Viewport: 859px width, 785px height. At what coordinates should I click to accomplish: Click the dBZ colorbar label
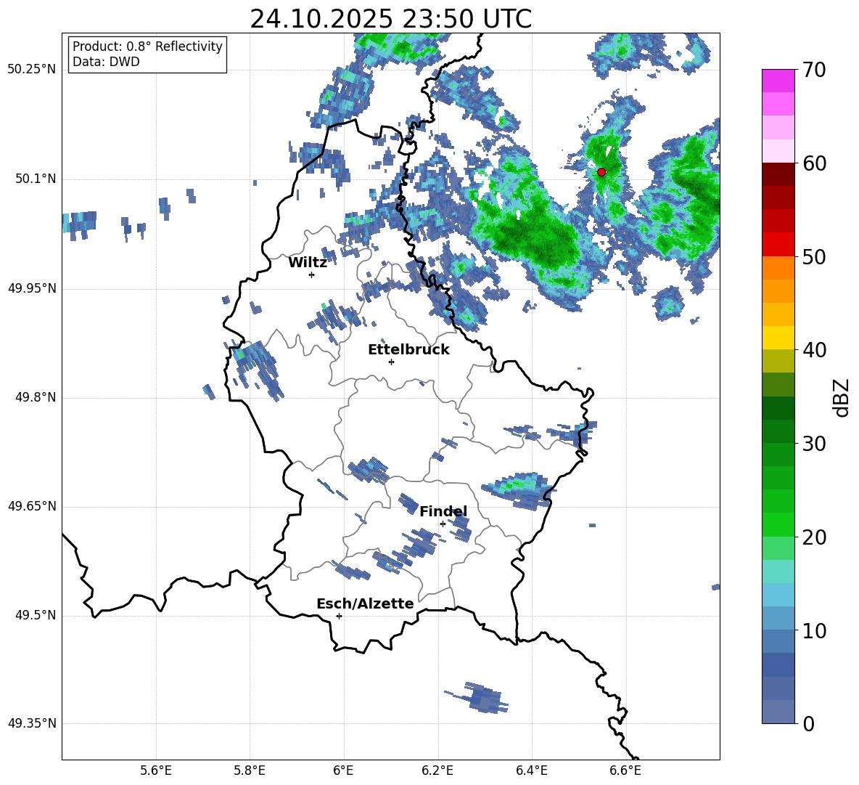841,397
